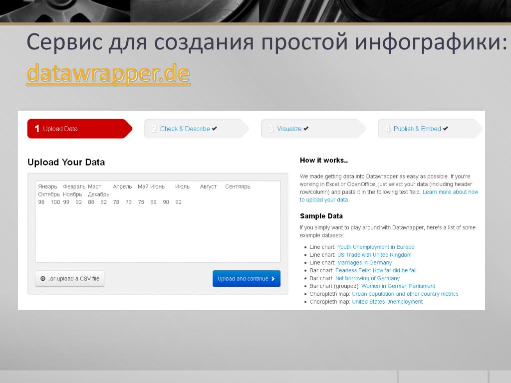Click the word 'Декабрь' in data field

click(x=98, y=194)
